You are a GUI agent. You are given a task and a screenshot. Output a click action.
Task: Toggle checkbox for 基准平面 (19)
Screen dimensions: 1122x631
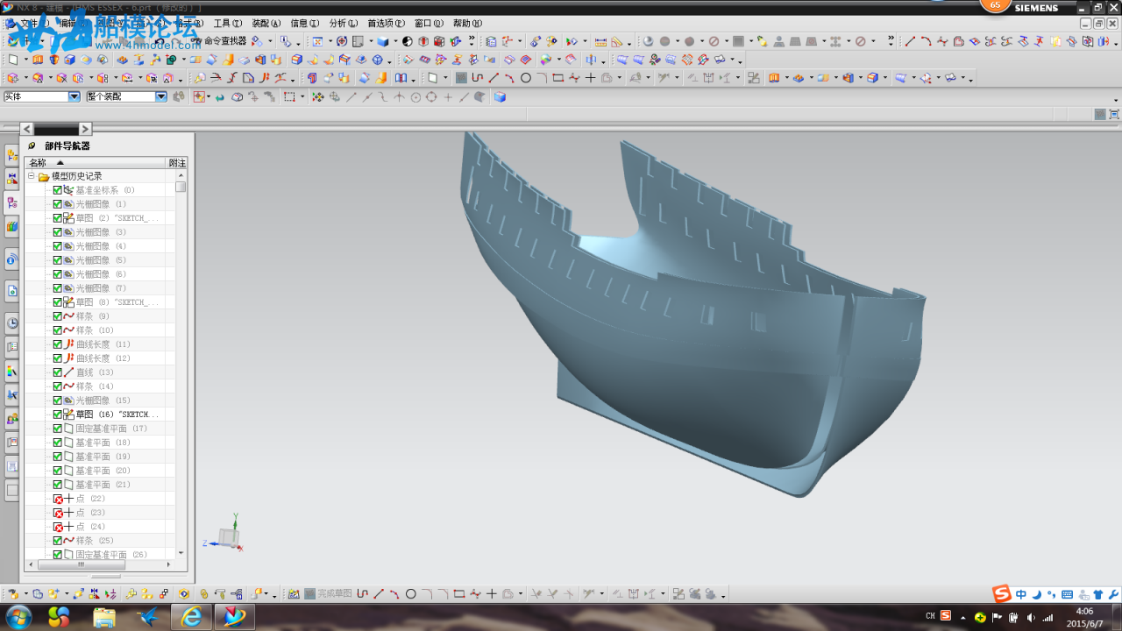[58, 457]
